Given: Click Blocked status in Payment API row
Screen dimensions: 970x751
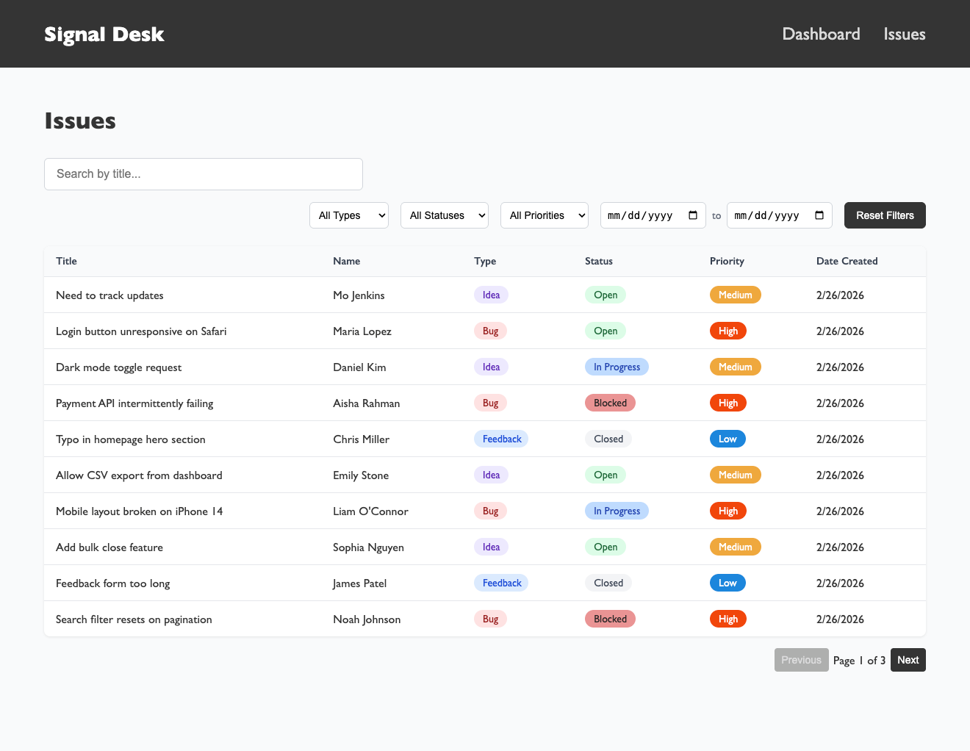Looking at the screenshot, I should point(610,403).
